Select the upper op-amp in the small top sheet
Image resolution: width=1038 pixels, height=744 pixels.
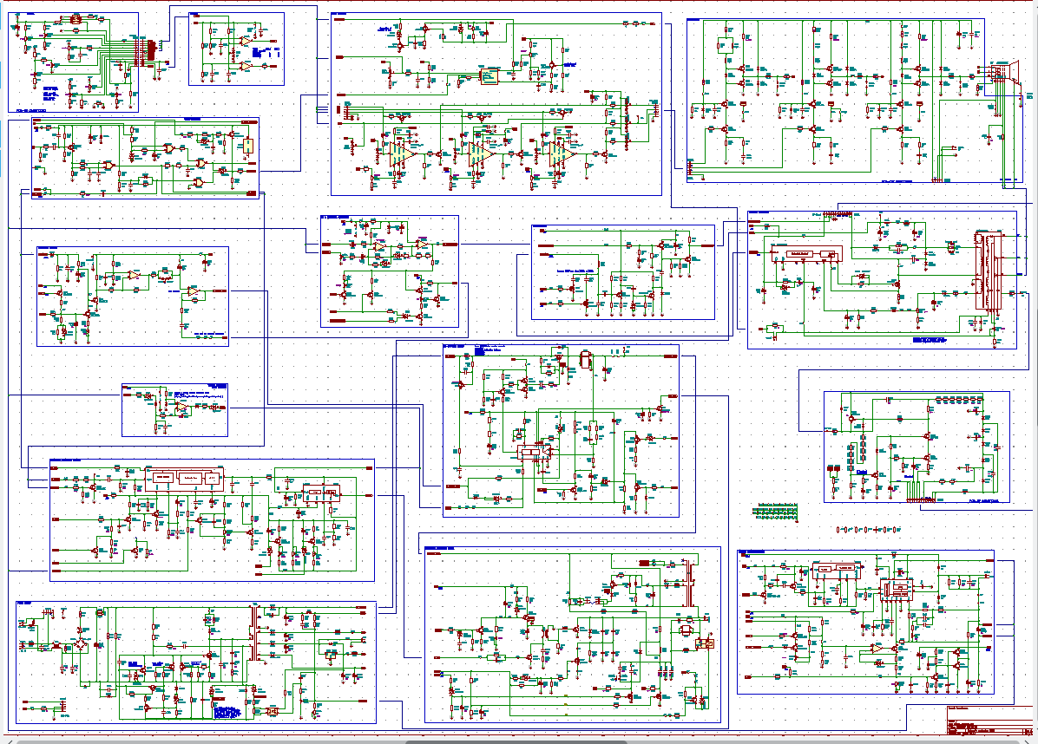(245, 41)
